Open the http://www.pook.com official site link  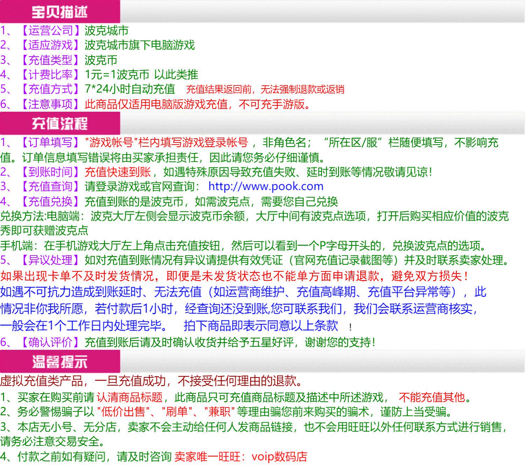[266, 187]
